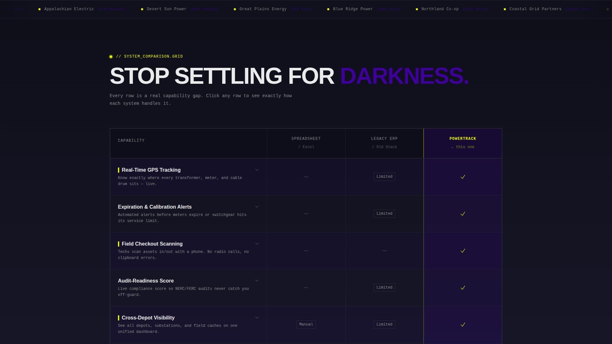This screenshot has height=344, width=612.
Task: Click Manual badge in Cross-Depot Visibility row
Action: 306,325
